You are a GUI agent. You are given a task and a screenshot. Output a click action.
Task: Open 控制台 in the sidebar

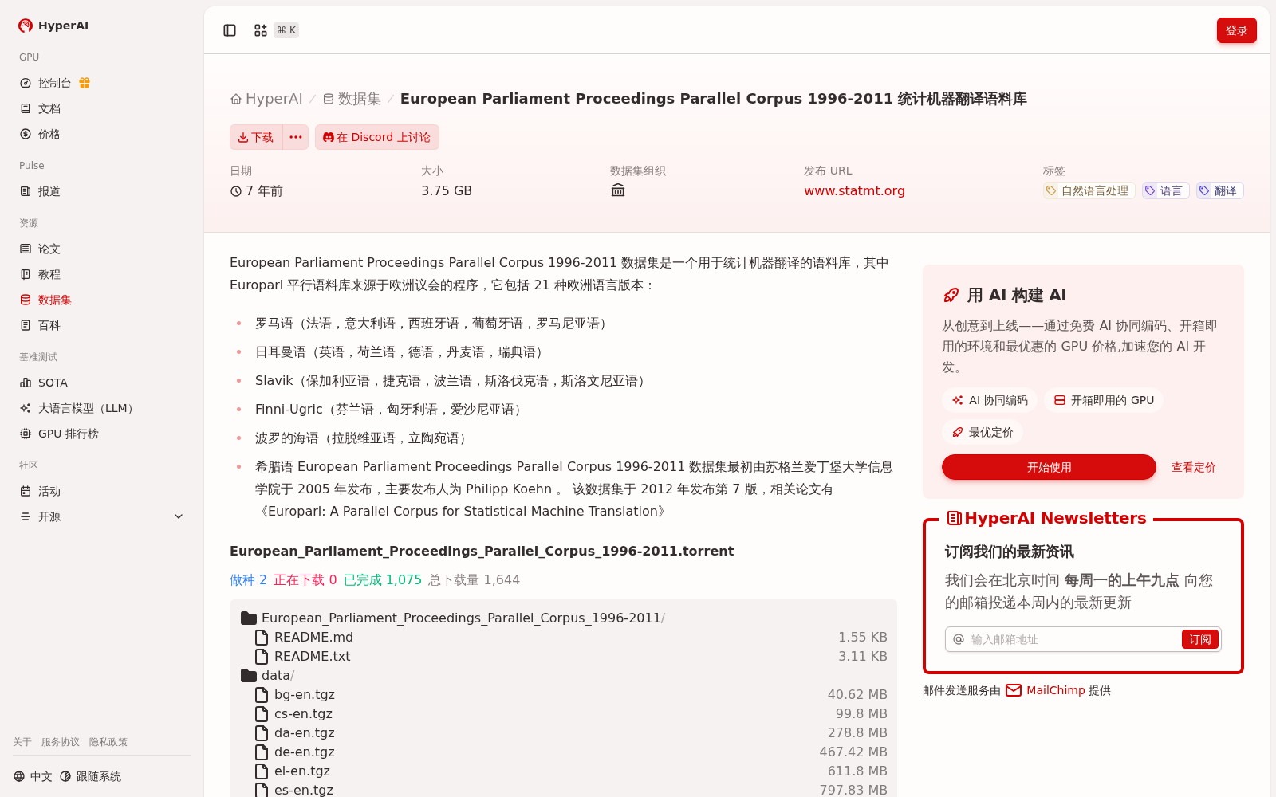pyautogui.click(x=55, y=83)
